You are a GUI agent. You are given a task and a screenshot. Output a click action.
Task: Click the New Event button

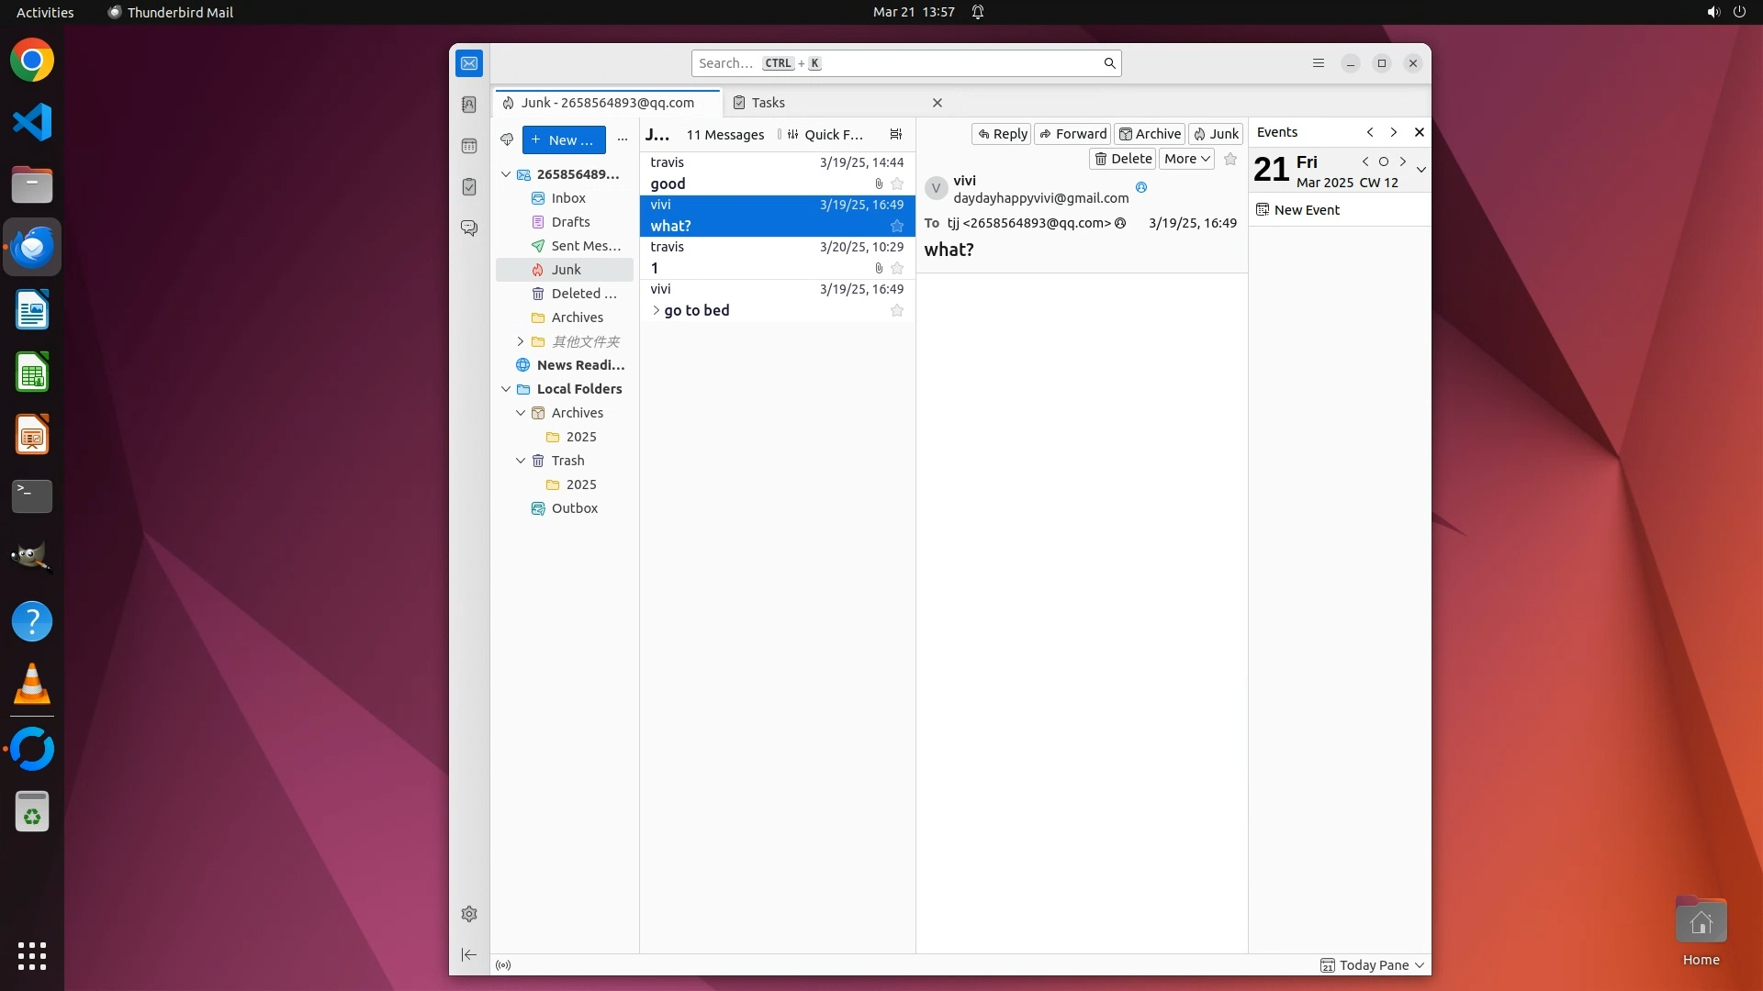pos(1297,210)
